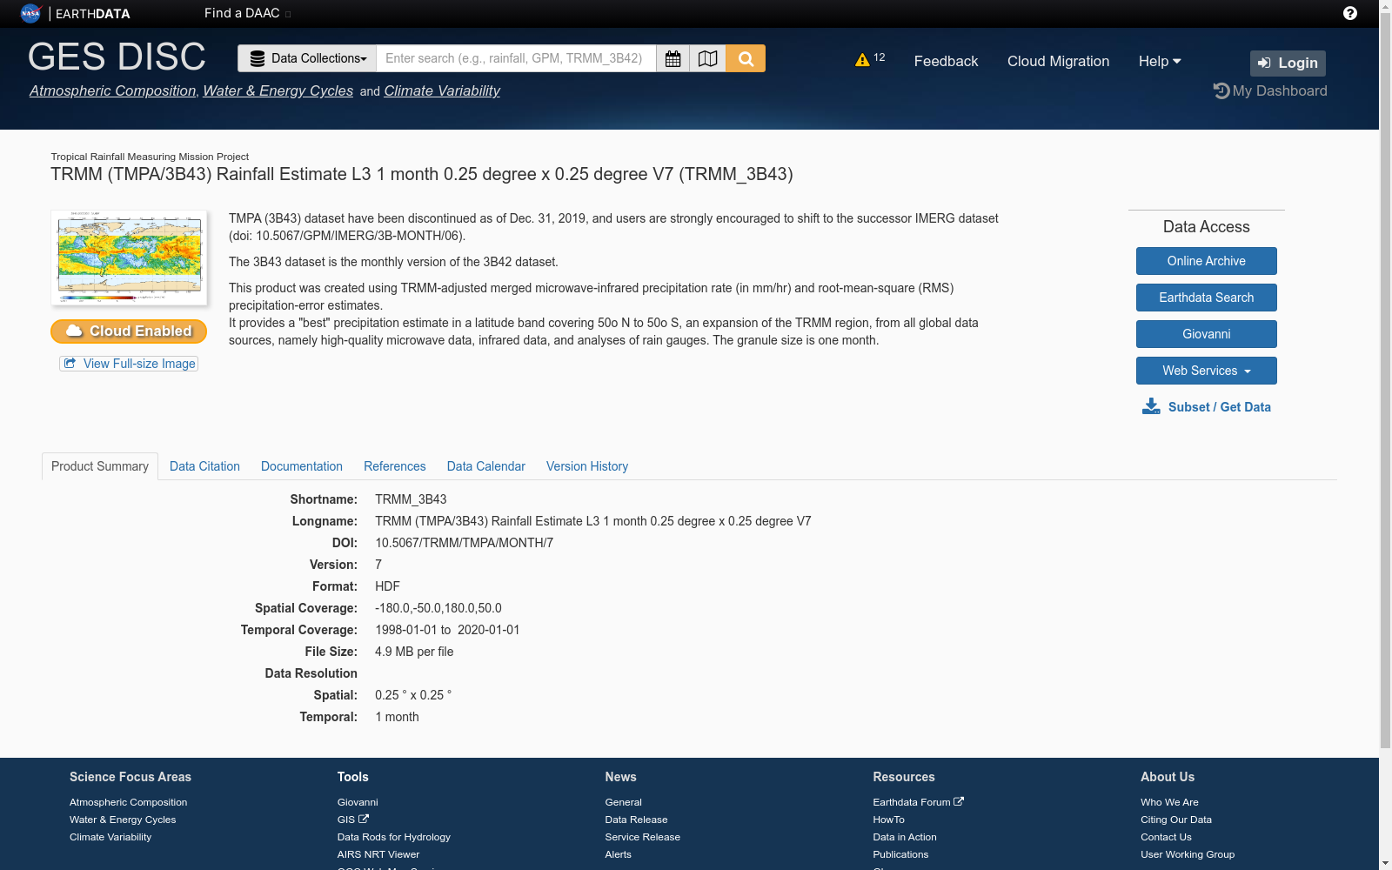
Task: Open footer Water & Energy Cycles link
Action: coord(123,820)
